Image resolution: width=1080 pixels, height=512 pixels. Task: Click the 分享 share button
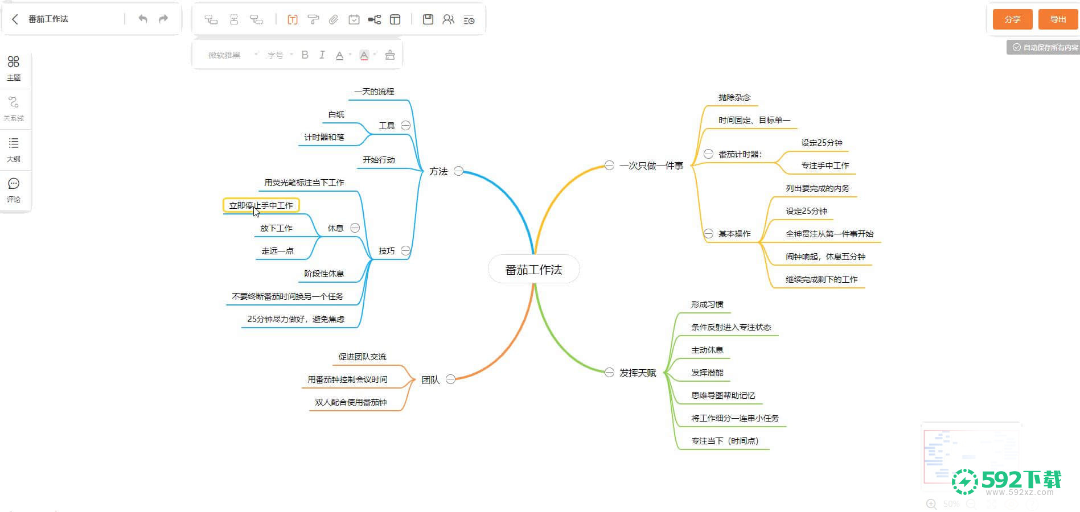[1012, 19]
